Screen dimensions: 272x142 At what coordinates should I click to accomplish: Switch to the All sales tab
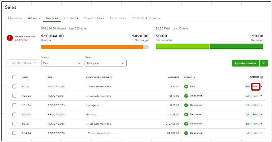point(34,18)
